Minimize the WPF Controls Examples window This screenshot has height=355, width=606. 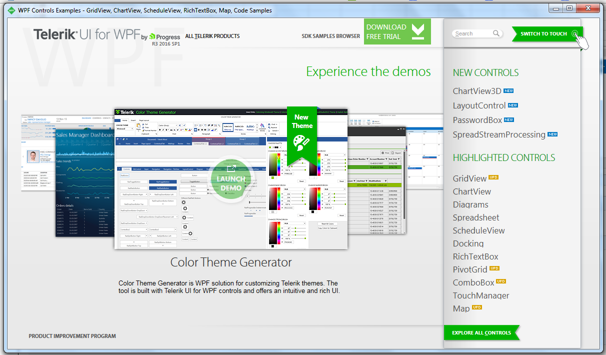tap(555, 8)
